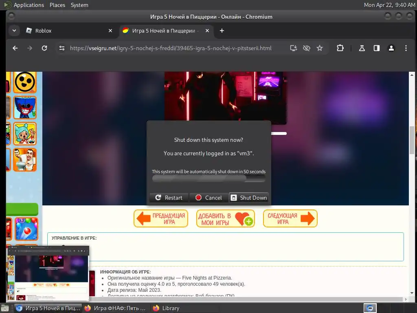This screenshot has height=313, width=417.
Task: Click the window menu button at titlebar left
Action: pyautogui.click(x=11, y=16)
